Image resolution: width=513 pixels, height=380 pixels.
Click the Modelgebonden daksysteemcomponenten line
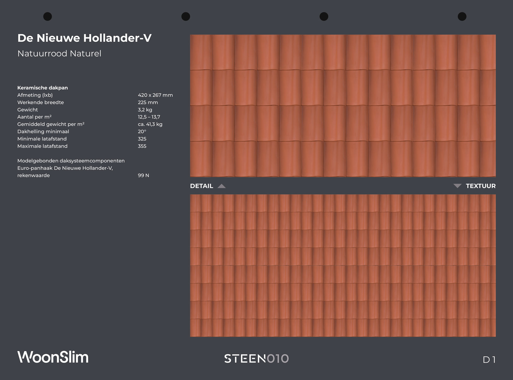click(71, 161)
